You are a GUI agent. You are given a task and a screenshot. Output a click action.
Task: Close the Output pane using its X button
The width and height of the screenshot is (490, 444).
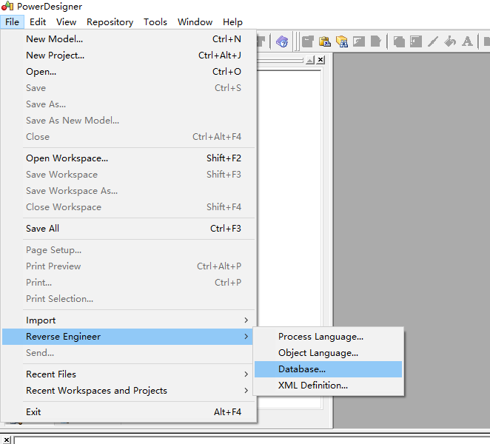(7, 440)
